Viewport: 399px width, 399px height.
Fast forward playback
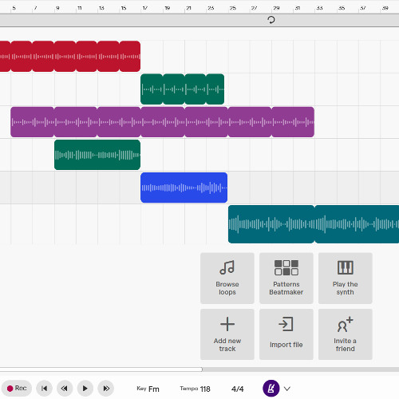pyautogui.click(x=106, y=389)
